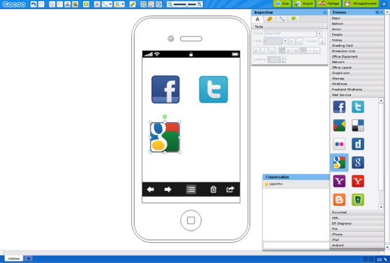Add a new sheet with plus tab
The image size is (390, 263).
pyautogui.click(x=28, y=258)
